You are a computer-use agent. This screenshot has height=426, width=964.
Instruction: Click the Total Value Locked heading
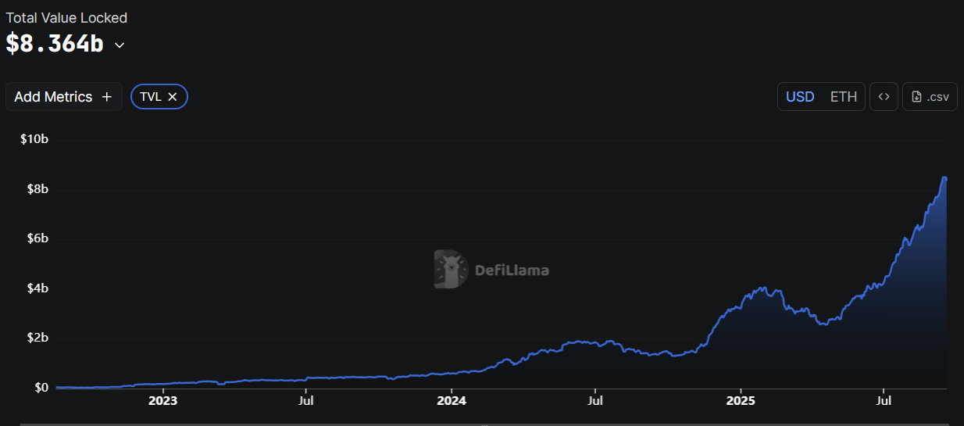point(66,17)
